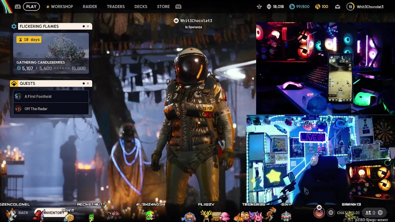Screen dimensions: 395x222
Task: Switch to the PLAY tab
Action: tap(31, 6)
